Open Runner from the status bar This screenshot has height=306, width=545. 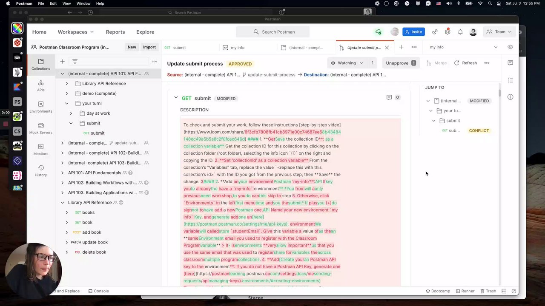pyautogui.click(x=465, y=291)
